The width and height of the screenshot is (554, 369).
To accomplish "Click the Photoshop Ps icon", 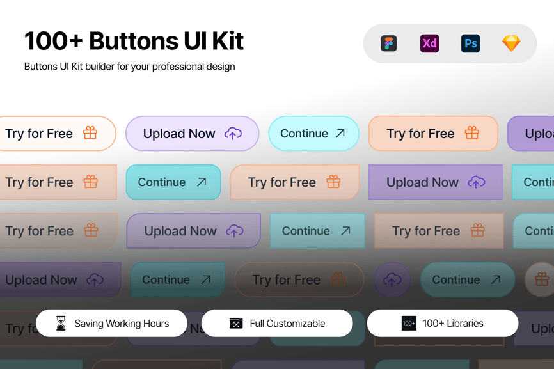I will coord(470,43).
